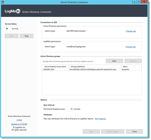Click the distinguishedName column header

pos(95,67)
